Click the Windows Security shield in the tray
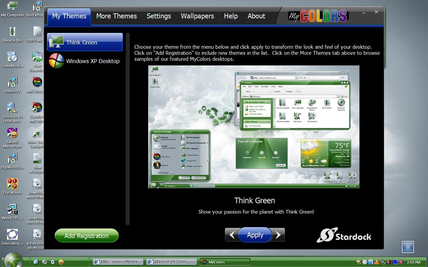 [400, 262]
